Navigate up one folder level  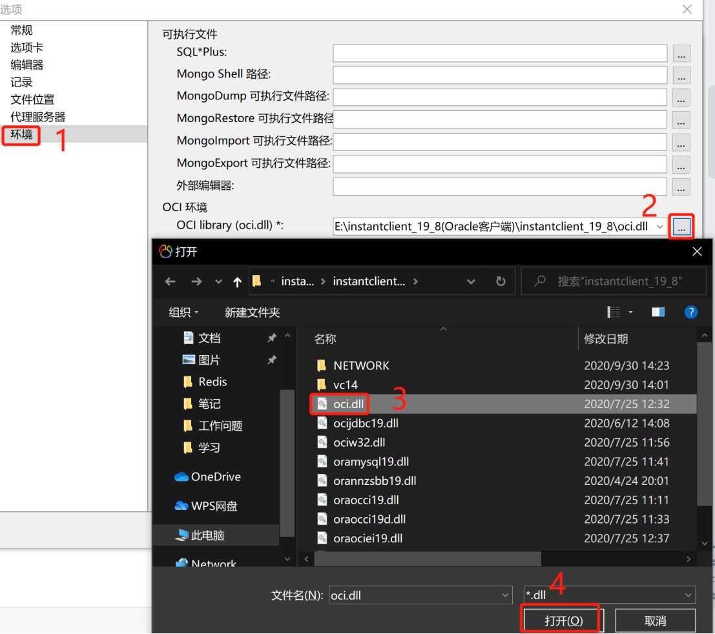click(x=237, y=281)
